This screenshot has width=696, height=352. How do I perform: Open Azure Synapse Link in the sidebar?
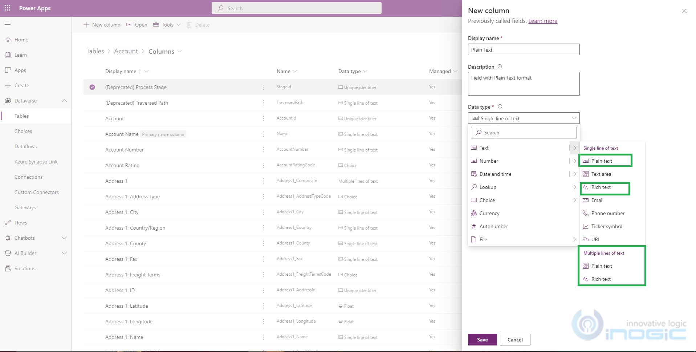coord(36,162)
